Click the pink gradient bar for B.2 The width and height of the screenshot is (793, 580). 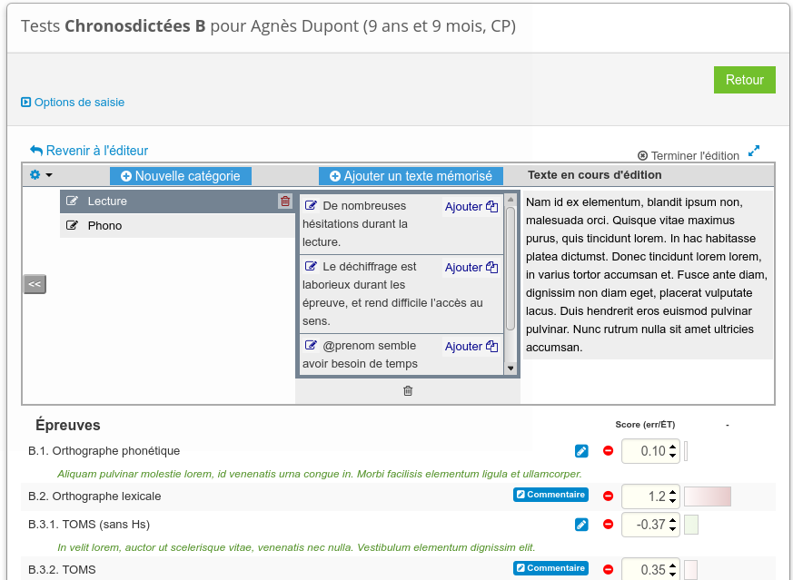pos(708,496)
